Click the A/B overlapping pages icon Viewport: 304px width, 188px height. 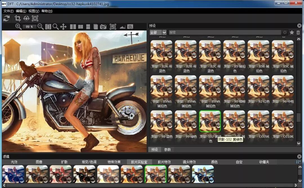click(95, 27)
